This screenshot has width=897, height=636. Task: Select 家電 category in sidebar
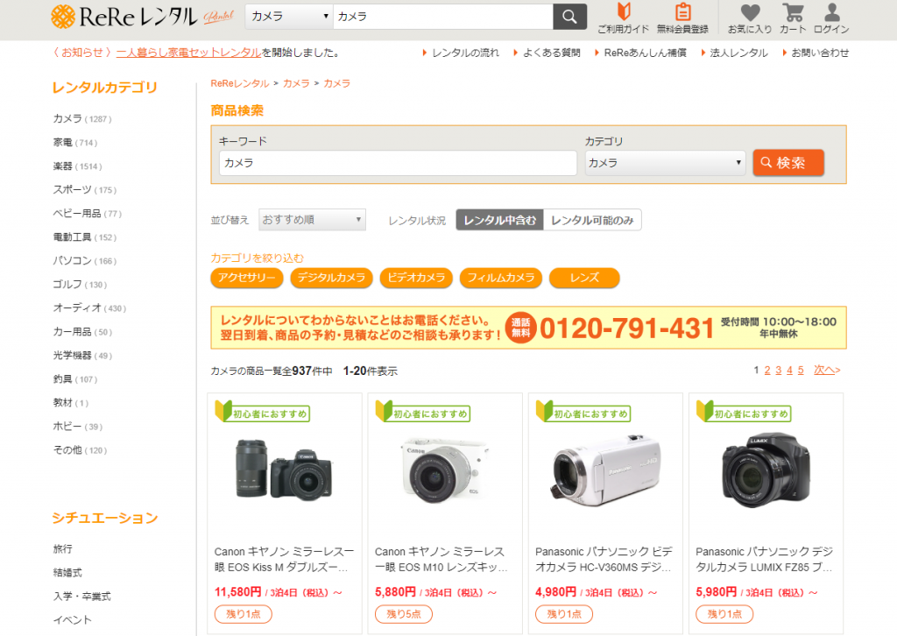point(75,143)
